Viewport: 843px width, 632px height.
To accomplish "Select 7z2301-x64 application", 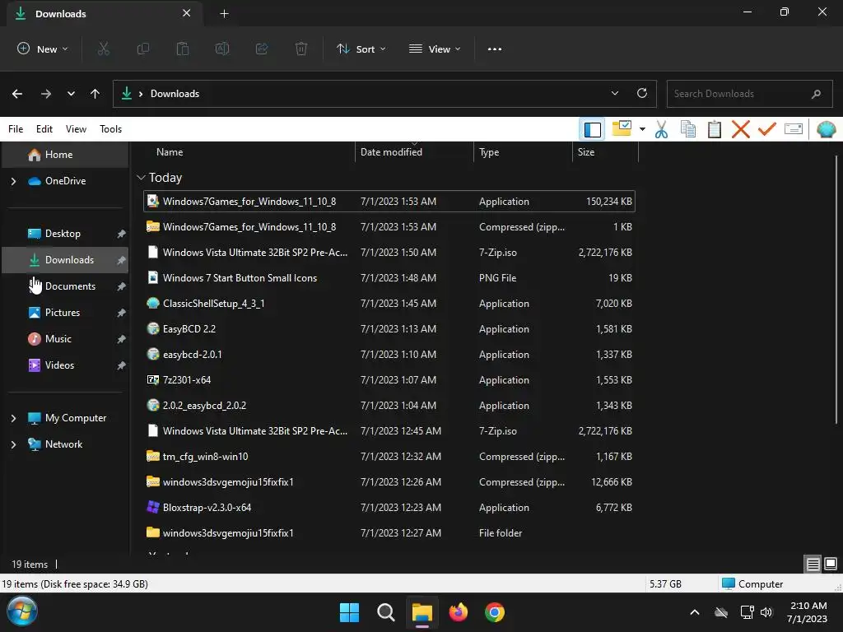I will [389, 380].
